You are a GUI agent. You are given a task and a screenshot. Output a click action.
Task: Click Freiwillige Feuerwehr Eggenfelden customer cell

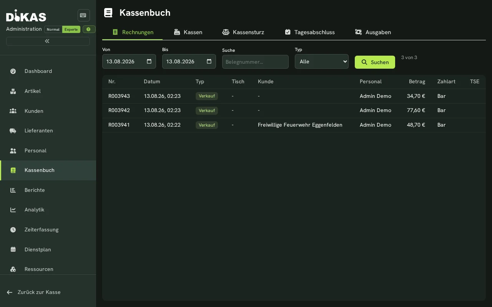coord(300,125)
